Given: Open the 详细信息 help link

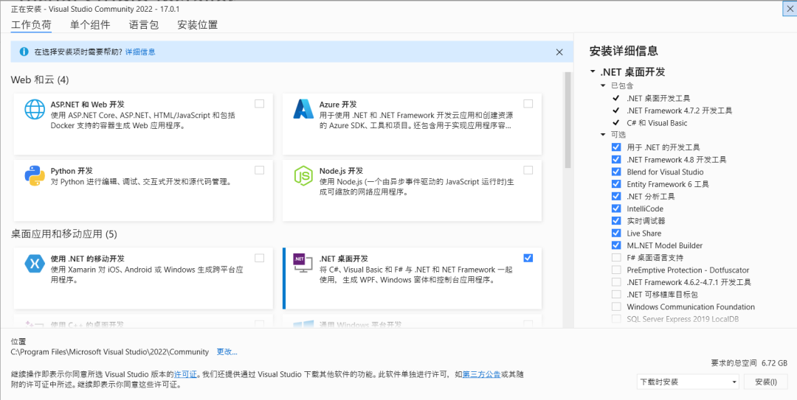Looking at the screenshot, I should (x=140, y=52).
